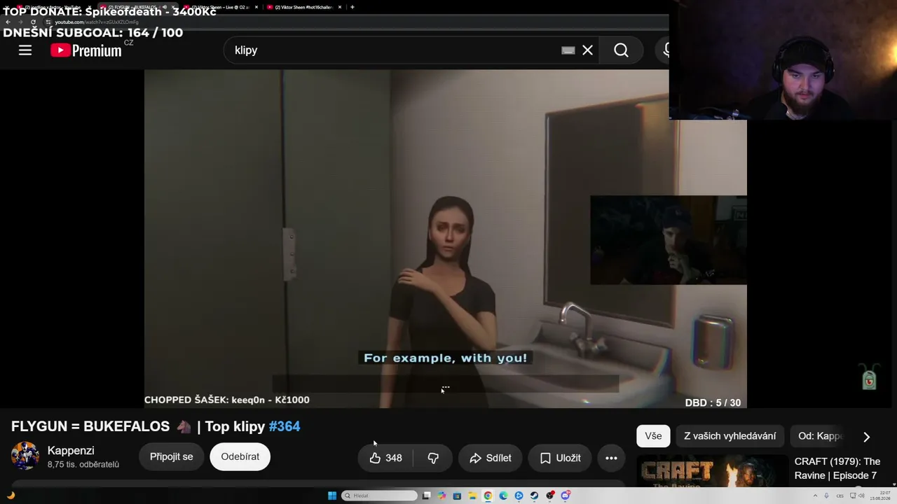Share the video via Sdílet button
This screenshot has width=897, height=504.
click(x=490, y=458)
